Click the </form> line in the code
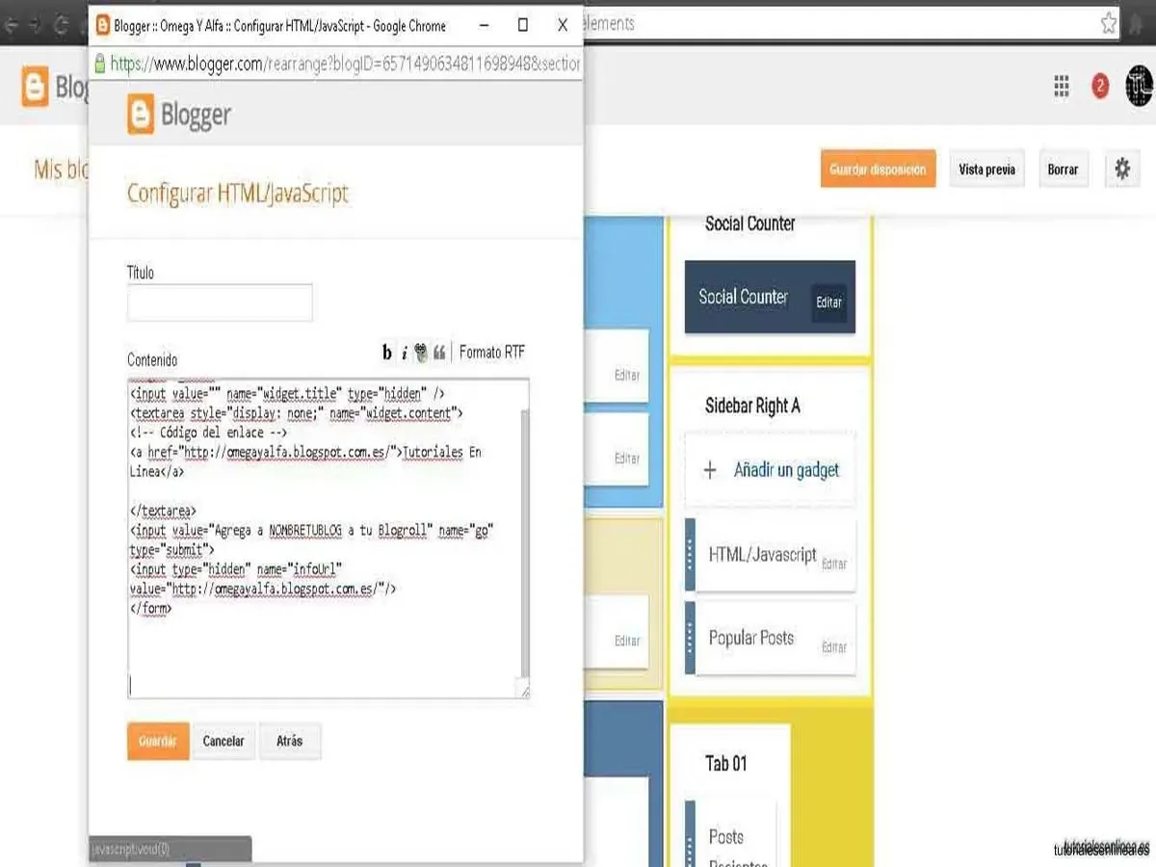Screen dimensions: 1156x867 point(150,609)
